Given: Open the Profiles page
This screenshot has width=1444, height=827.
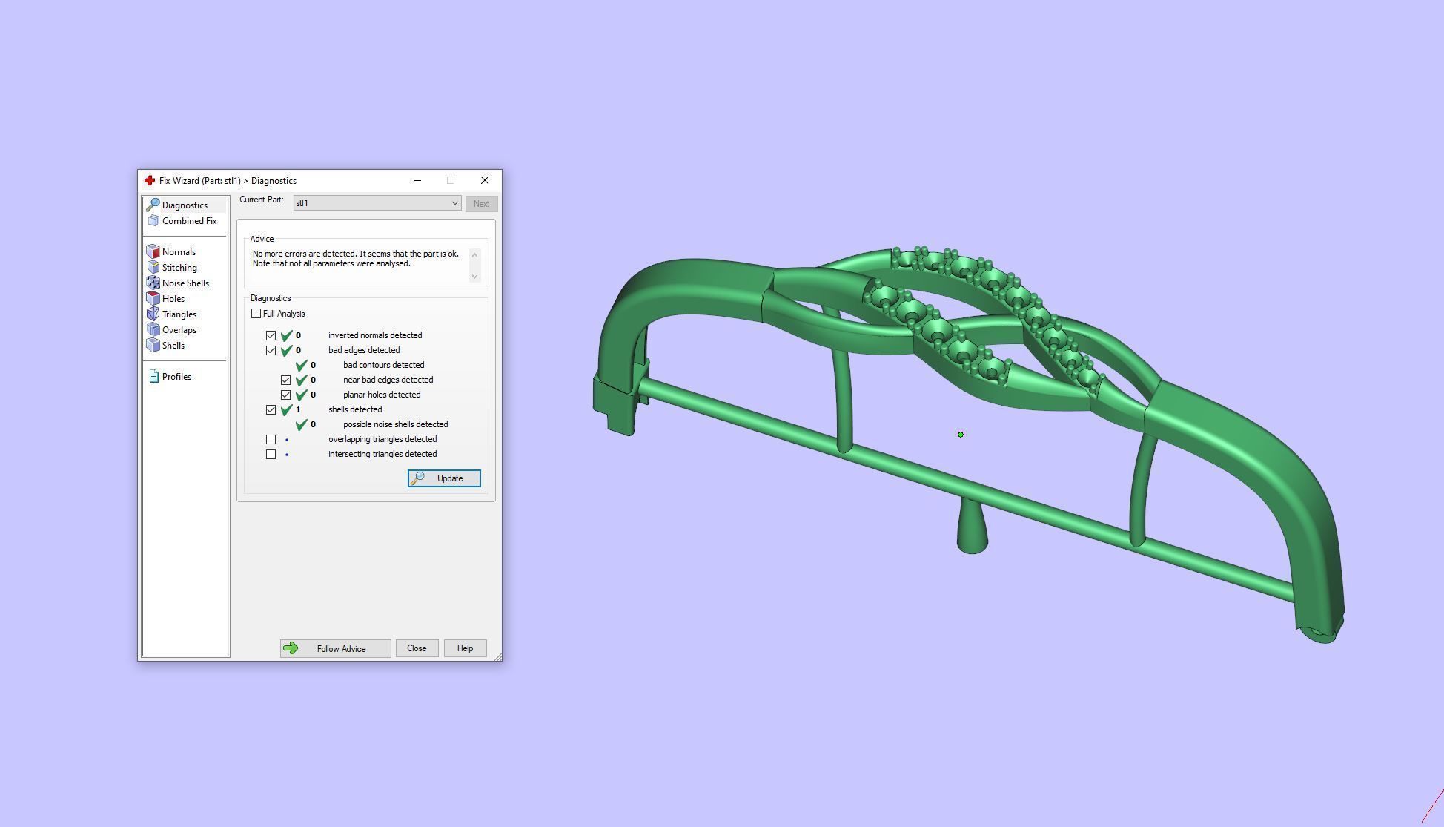Looking at the screenshot, I should (x=176, y=377).
